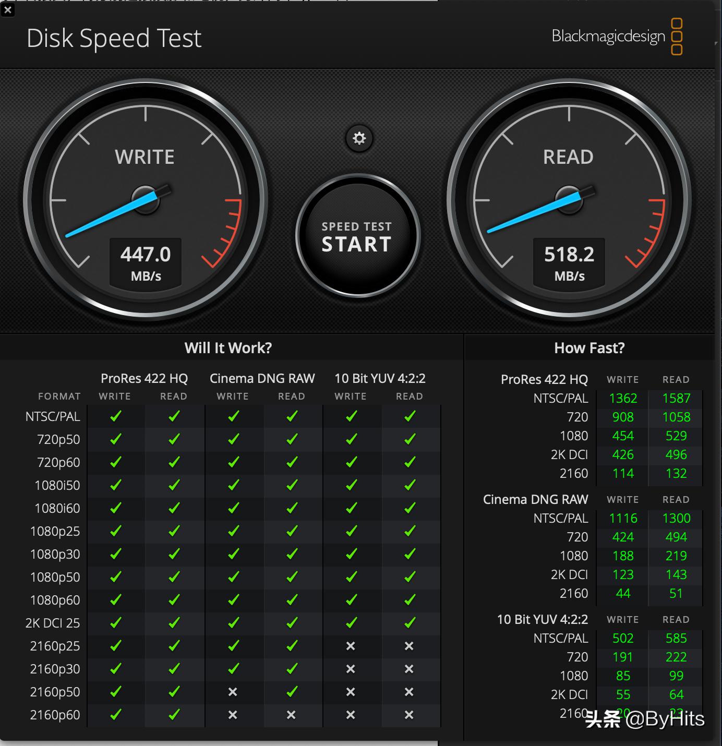Click the 10 Bit YUV read checkmark for 2K DCI 25

coord(410,623)
